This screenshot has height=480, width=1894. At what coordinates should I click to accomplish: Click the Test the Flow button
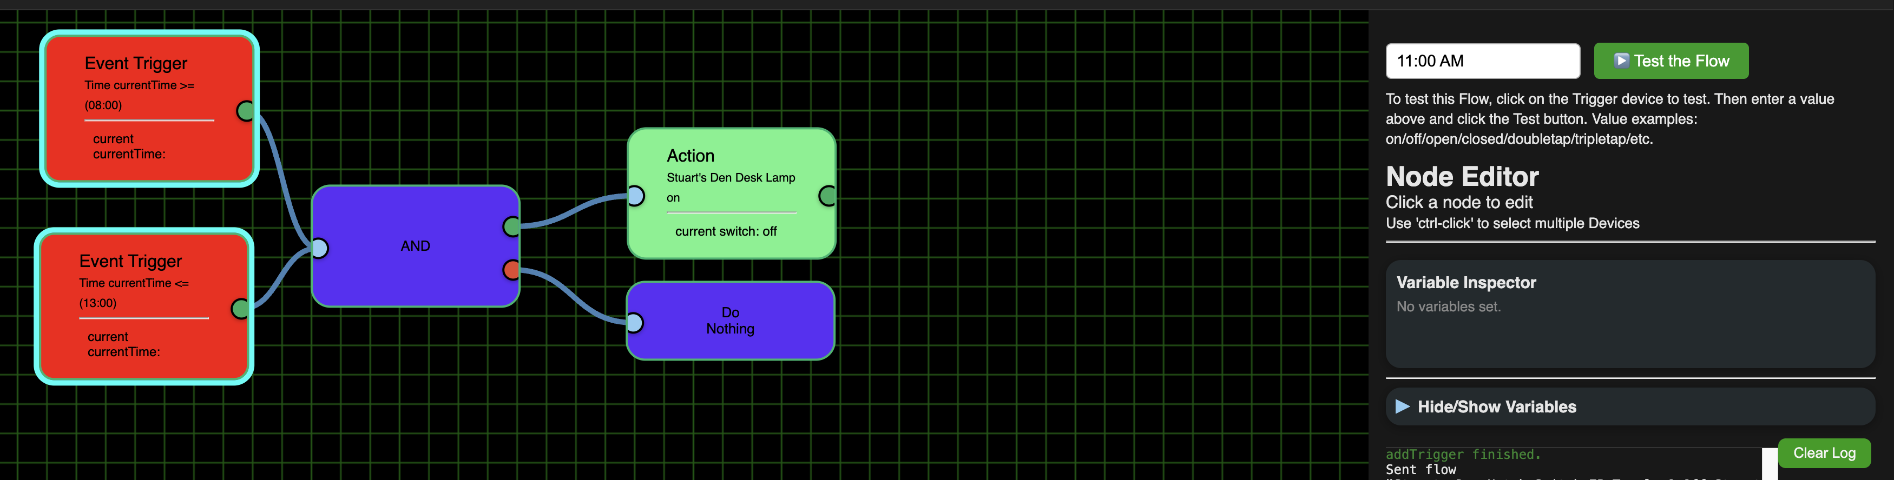click(x=1671, y=61)
